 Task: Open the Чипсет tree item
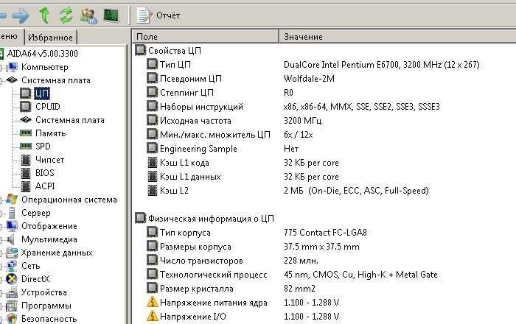tap(49, 160)
